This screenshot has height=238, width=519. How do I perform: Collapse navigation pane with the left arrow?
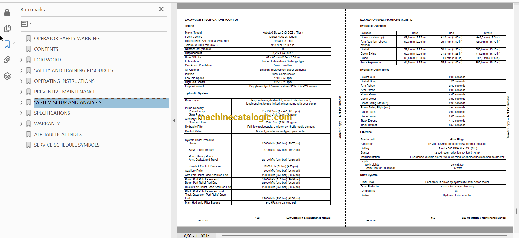(174, 121)
